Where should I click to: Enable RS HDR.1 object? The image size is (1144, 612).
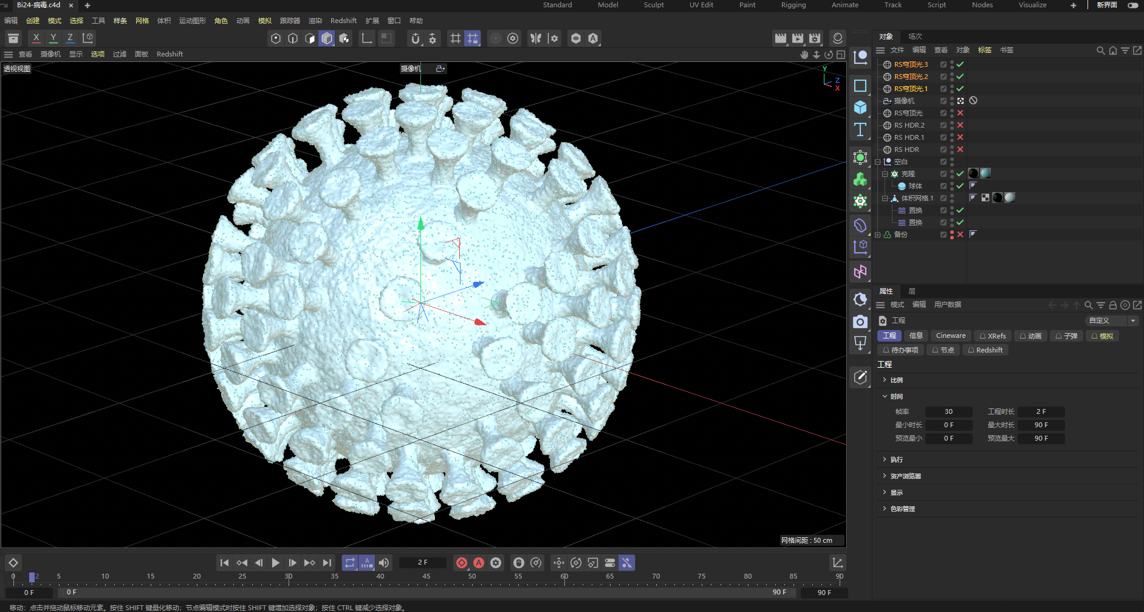point(960,137)
